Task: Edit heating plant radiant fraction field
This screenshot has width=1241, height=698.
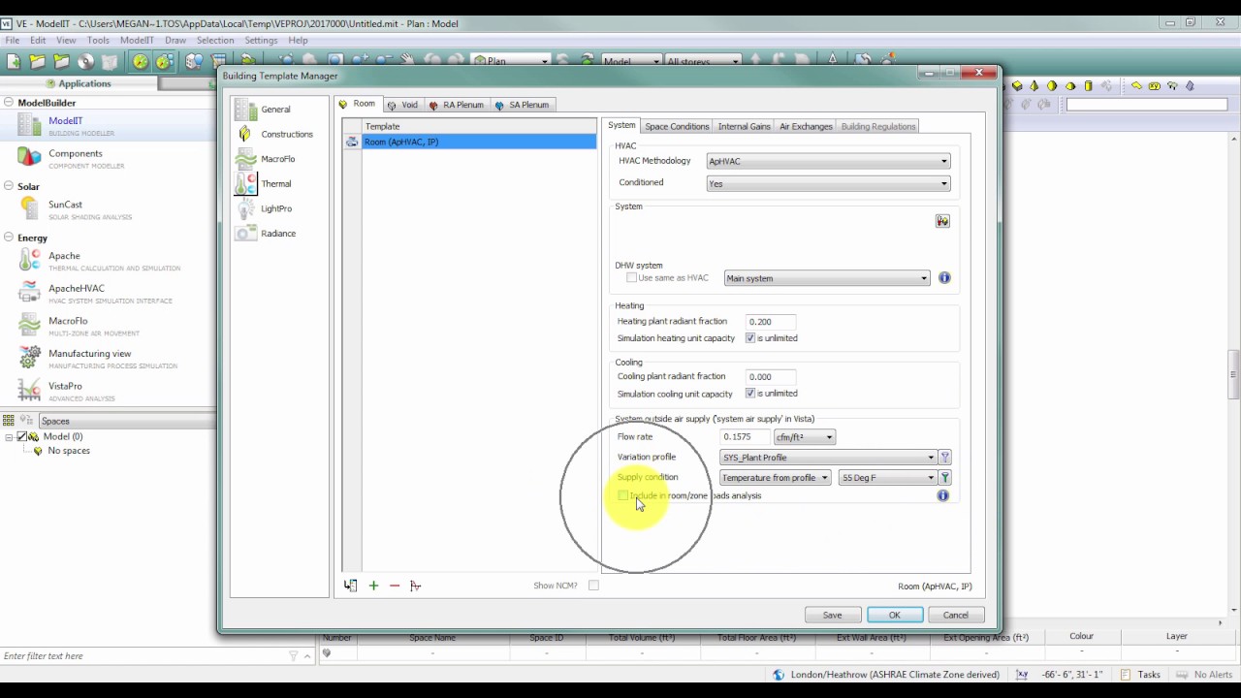Action: pyautogui.click(x=771, y=322)
